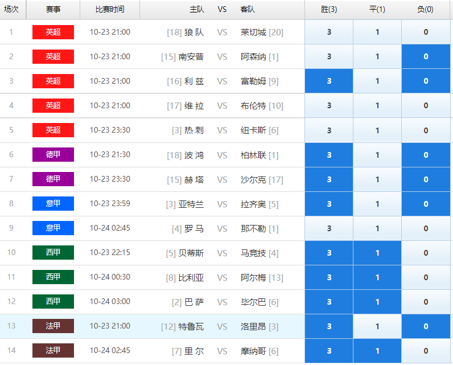Click the 西甲 badge in row 10
Screen dimensions: 453x365
pyautogui.click(x=53, y=253)
